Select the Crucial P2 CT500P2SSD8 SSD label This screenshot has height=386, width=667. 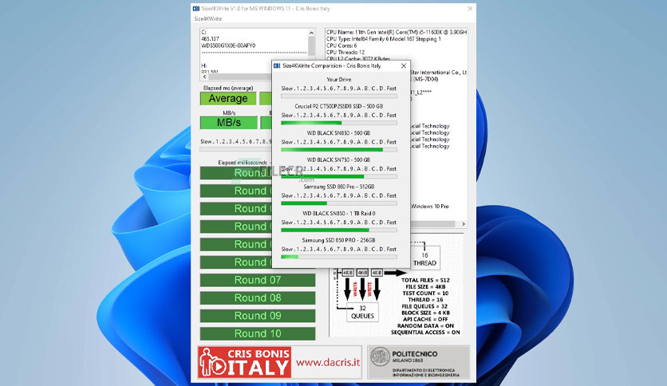click(339, 106)
